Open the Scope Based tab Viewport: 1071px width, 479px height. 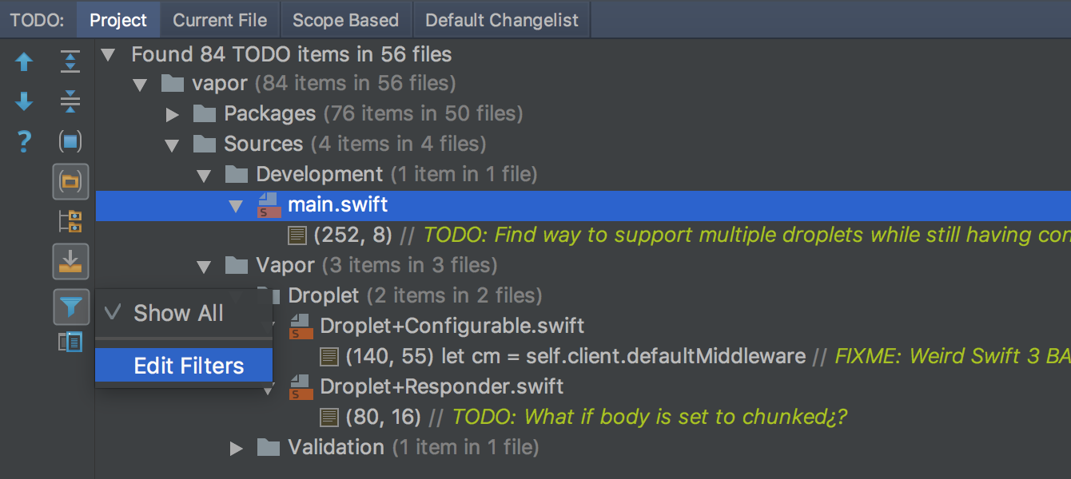(x=345, y=20)
